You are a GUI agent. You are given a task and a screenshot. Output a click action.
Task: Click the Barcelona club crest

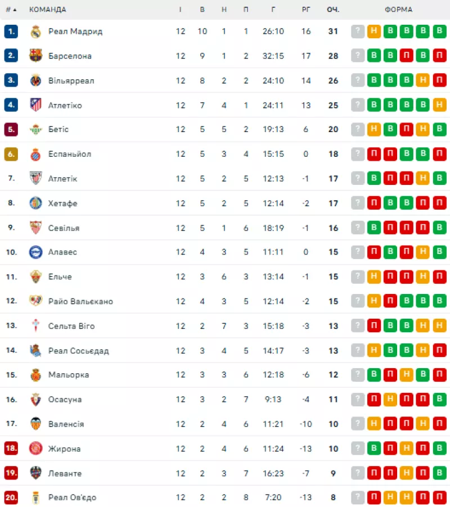pyautogui.click(x=35, y=56)
